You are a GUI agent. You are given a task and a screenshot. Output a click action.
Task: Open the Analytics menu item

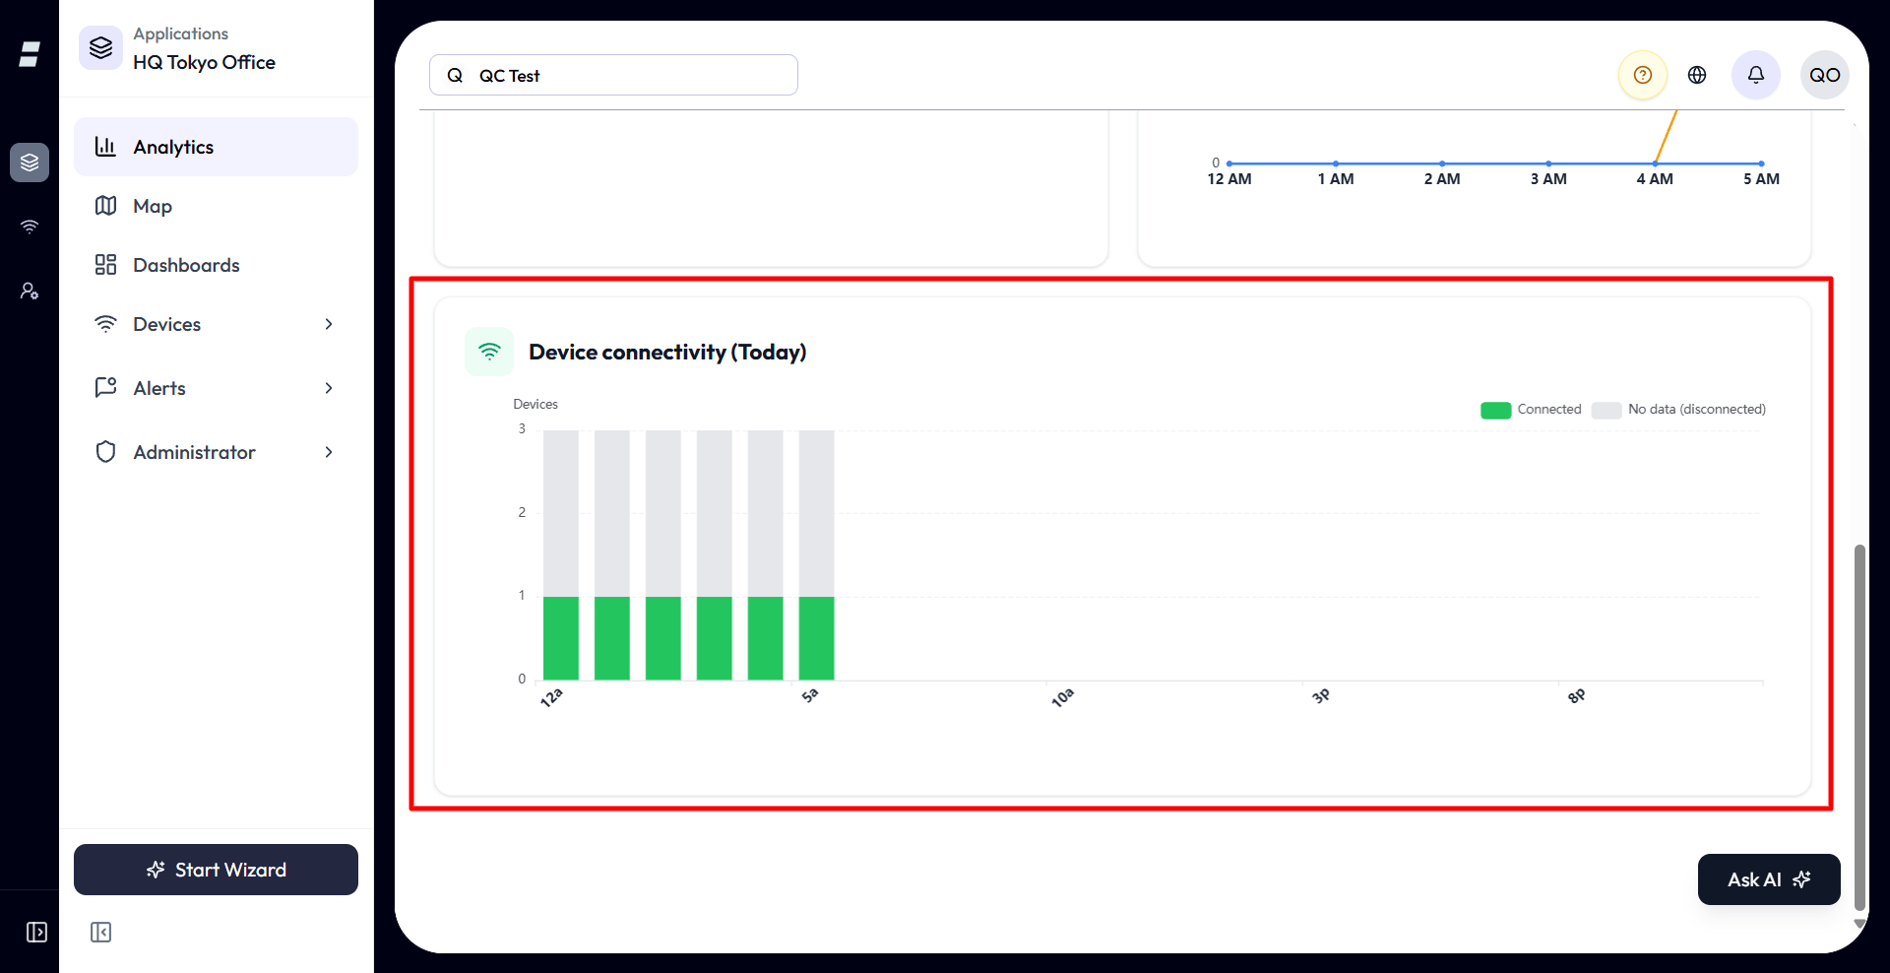(216, 147)
